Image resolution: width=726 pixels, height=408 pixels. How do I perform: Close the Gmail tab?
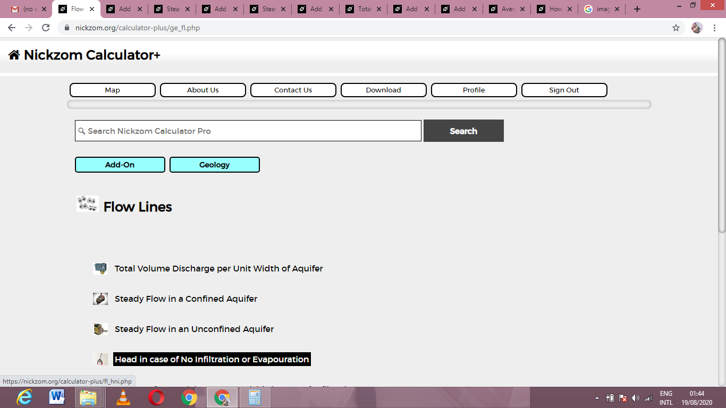click(44, 9)
